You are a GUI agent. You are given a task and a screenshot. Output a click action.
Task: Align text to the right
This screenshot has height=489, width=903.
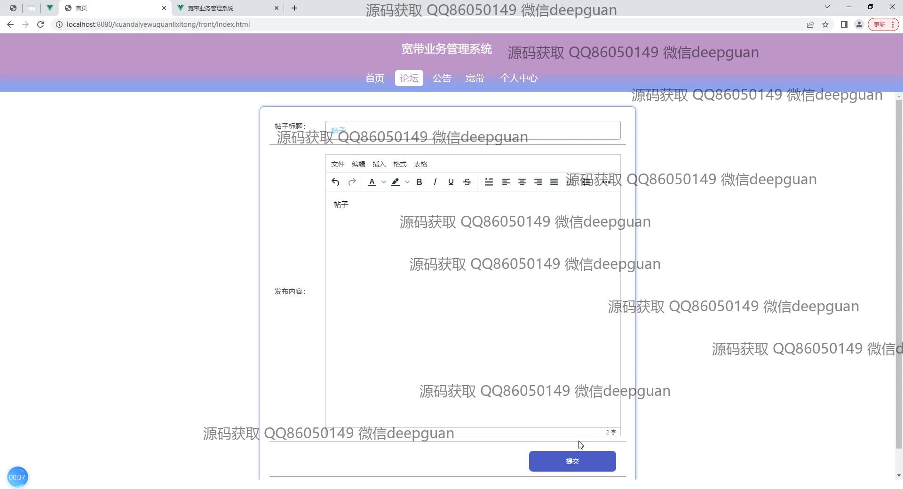(538, 182)
